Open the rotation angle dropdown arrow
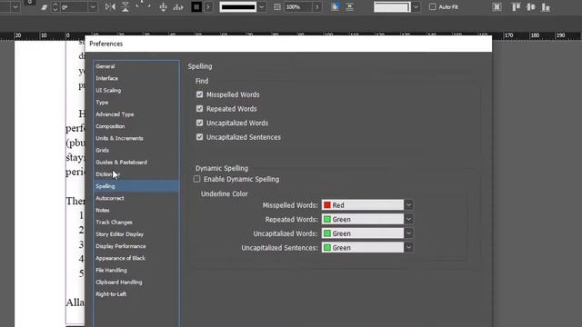This screenshot has width=582, height=327. coord(93,7)
